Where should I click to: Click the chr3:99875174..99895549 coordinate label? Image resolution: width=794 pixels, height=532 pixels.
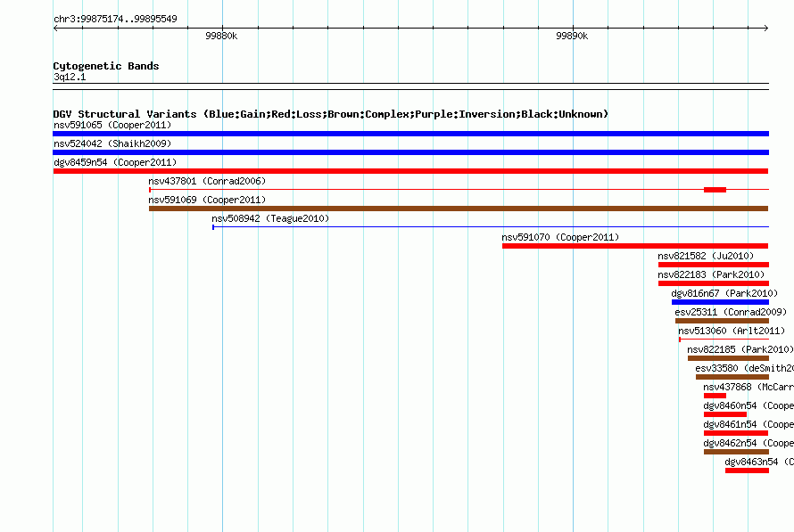point(115,19)
